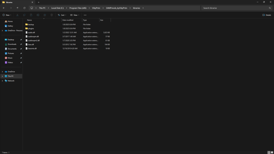Open Downloads quick access item
The height and width of the screenshot is (154, 274).
tap(12, 44)
